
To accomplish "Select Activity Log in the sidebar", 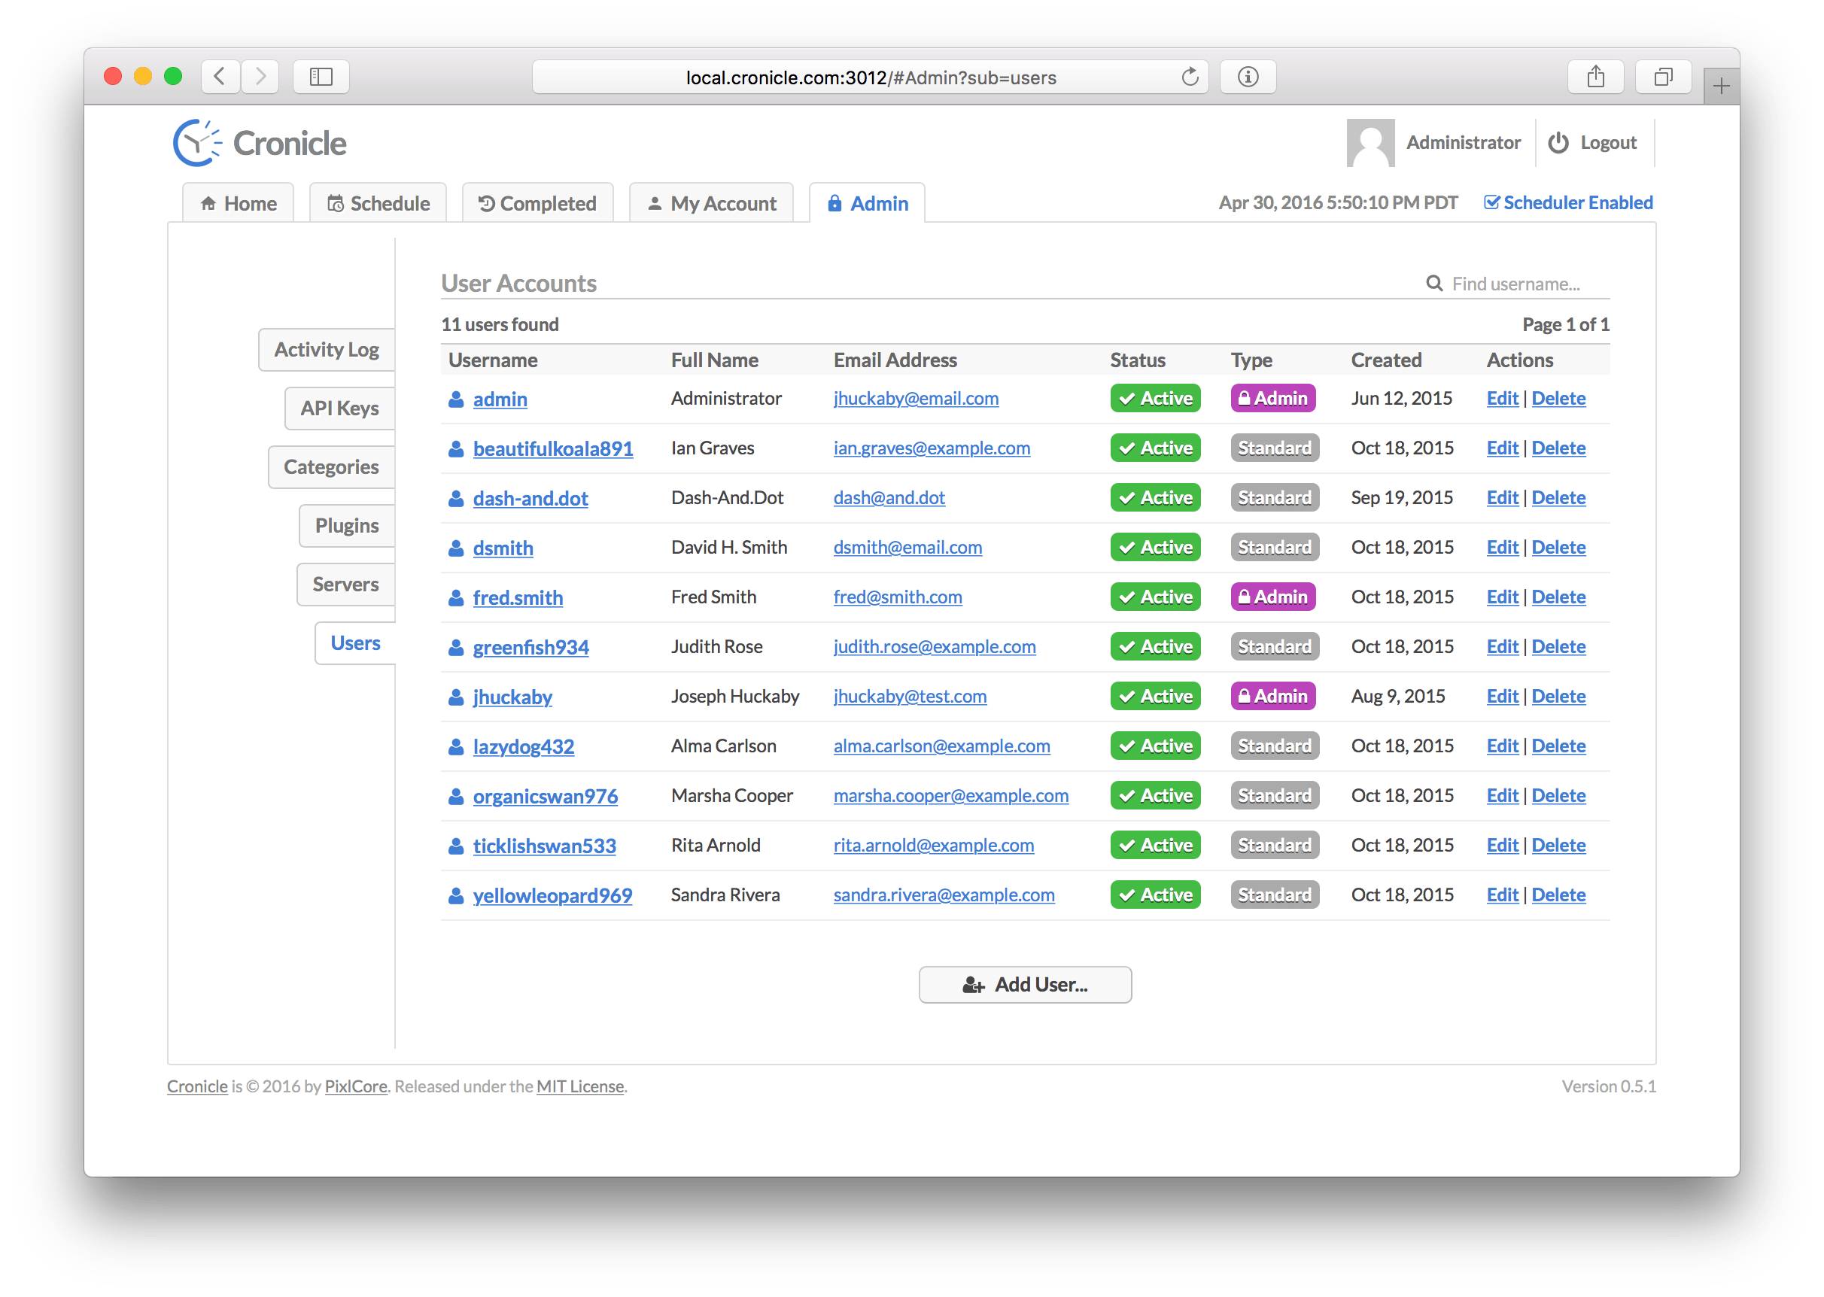I will (327, 350).
